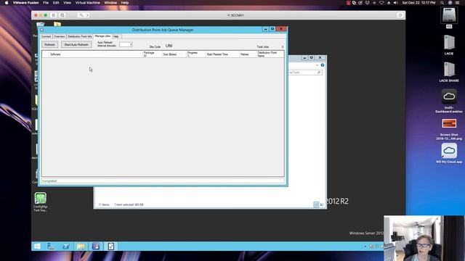Open the File menu

coord(46,3)
